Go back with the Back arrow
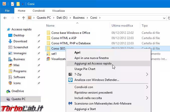 5,18
